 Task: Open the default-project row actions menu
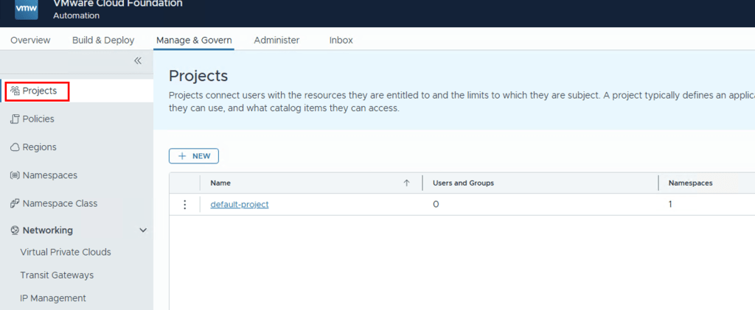click(184, 205)
